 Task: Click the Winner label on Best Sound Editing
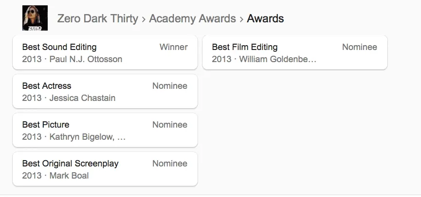[173, 47]
